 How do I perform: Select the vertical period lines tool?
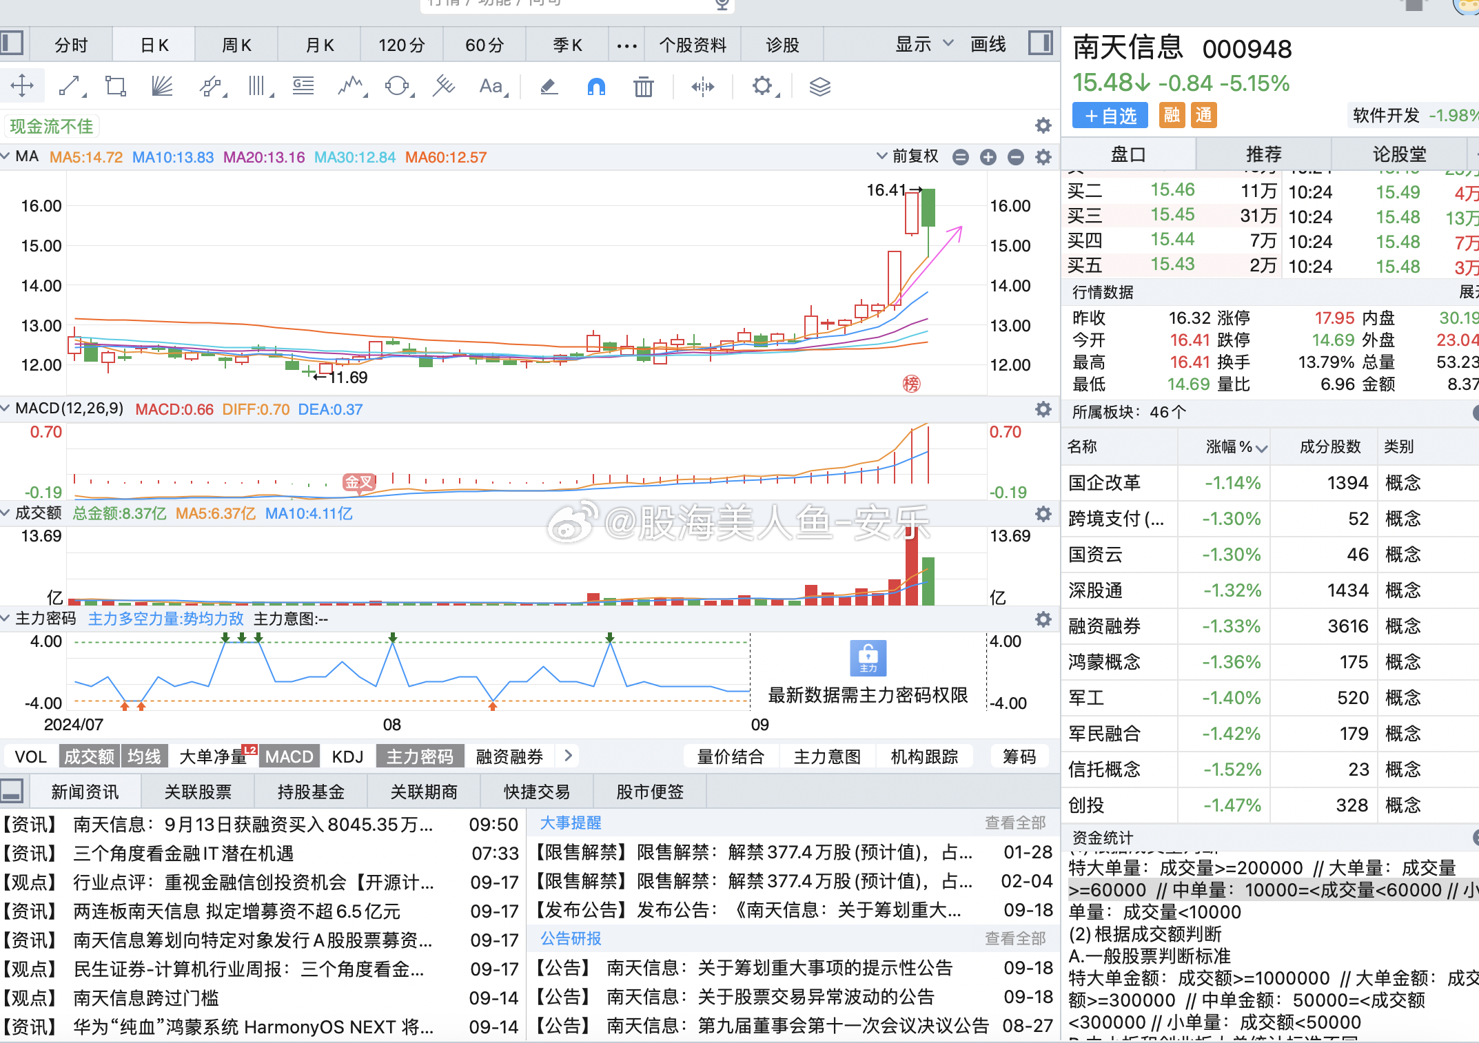click(x=258, y=86)
